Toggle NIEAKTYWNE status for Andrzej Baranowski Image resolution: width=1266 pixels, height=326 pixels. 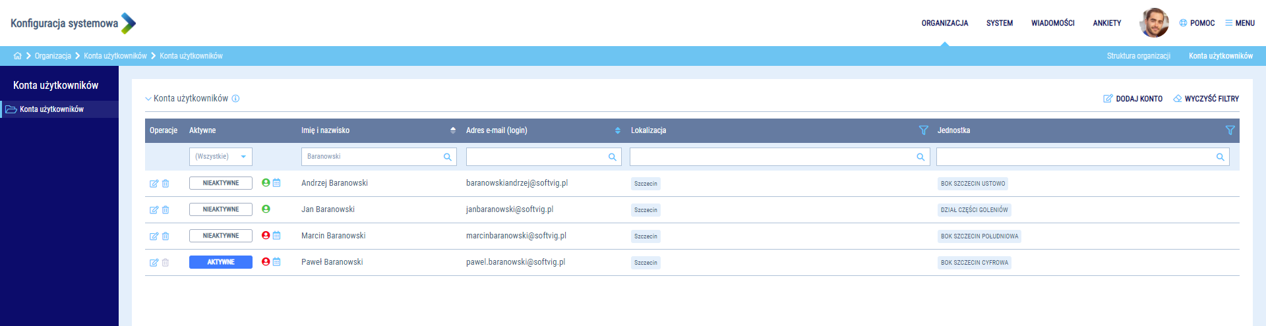(x=220, y=183)
